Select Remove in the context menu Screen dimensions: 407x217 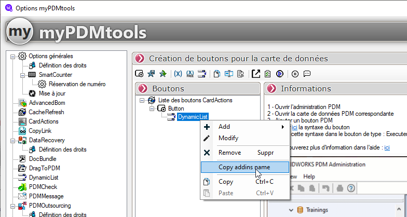229,153
